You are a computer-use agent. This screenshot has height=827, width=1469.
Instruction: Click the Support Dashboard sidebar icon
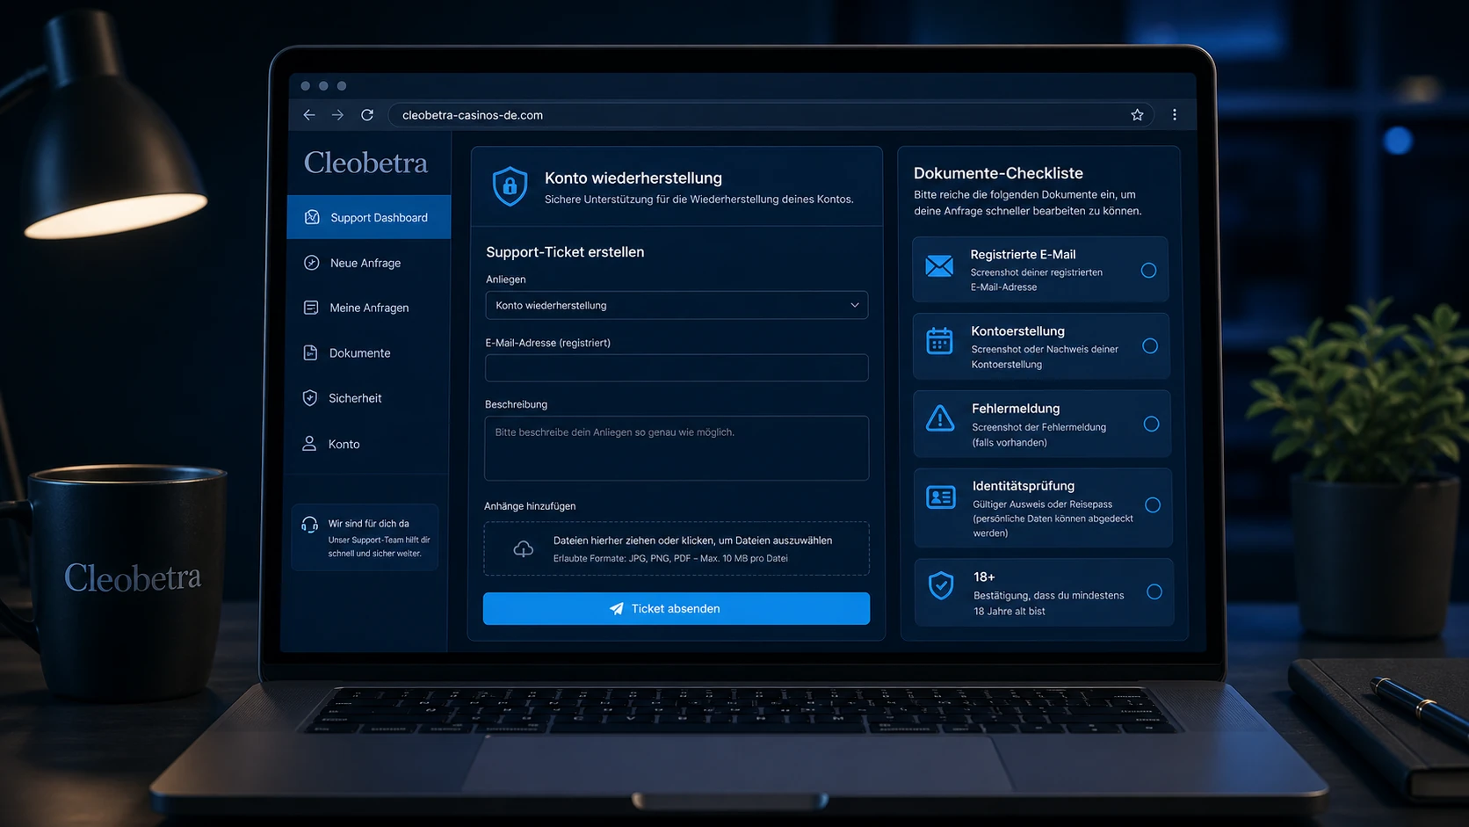coord(312,217)
